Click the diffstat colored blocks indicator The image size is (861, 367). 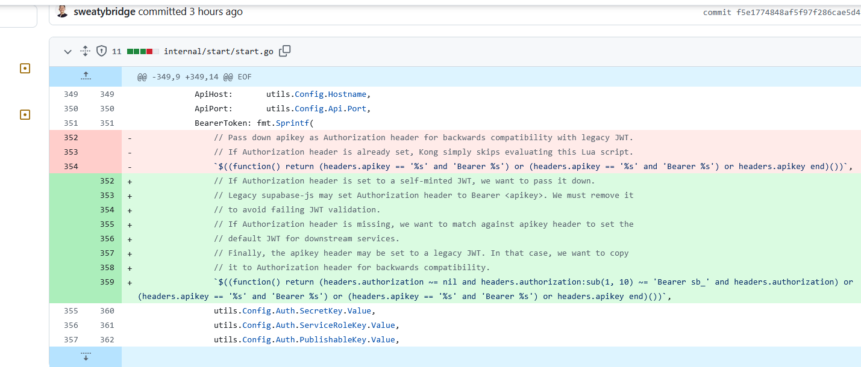coord(143,52)
